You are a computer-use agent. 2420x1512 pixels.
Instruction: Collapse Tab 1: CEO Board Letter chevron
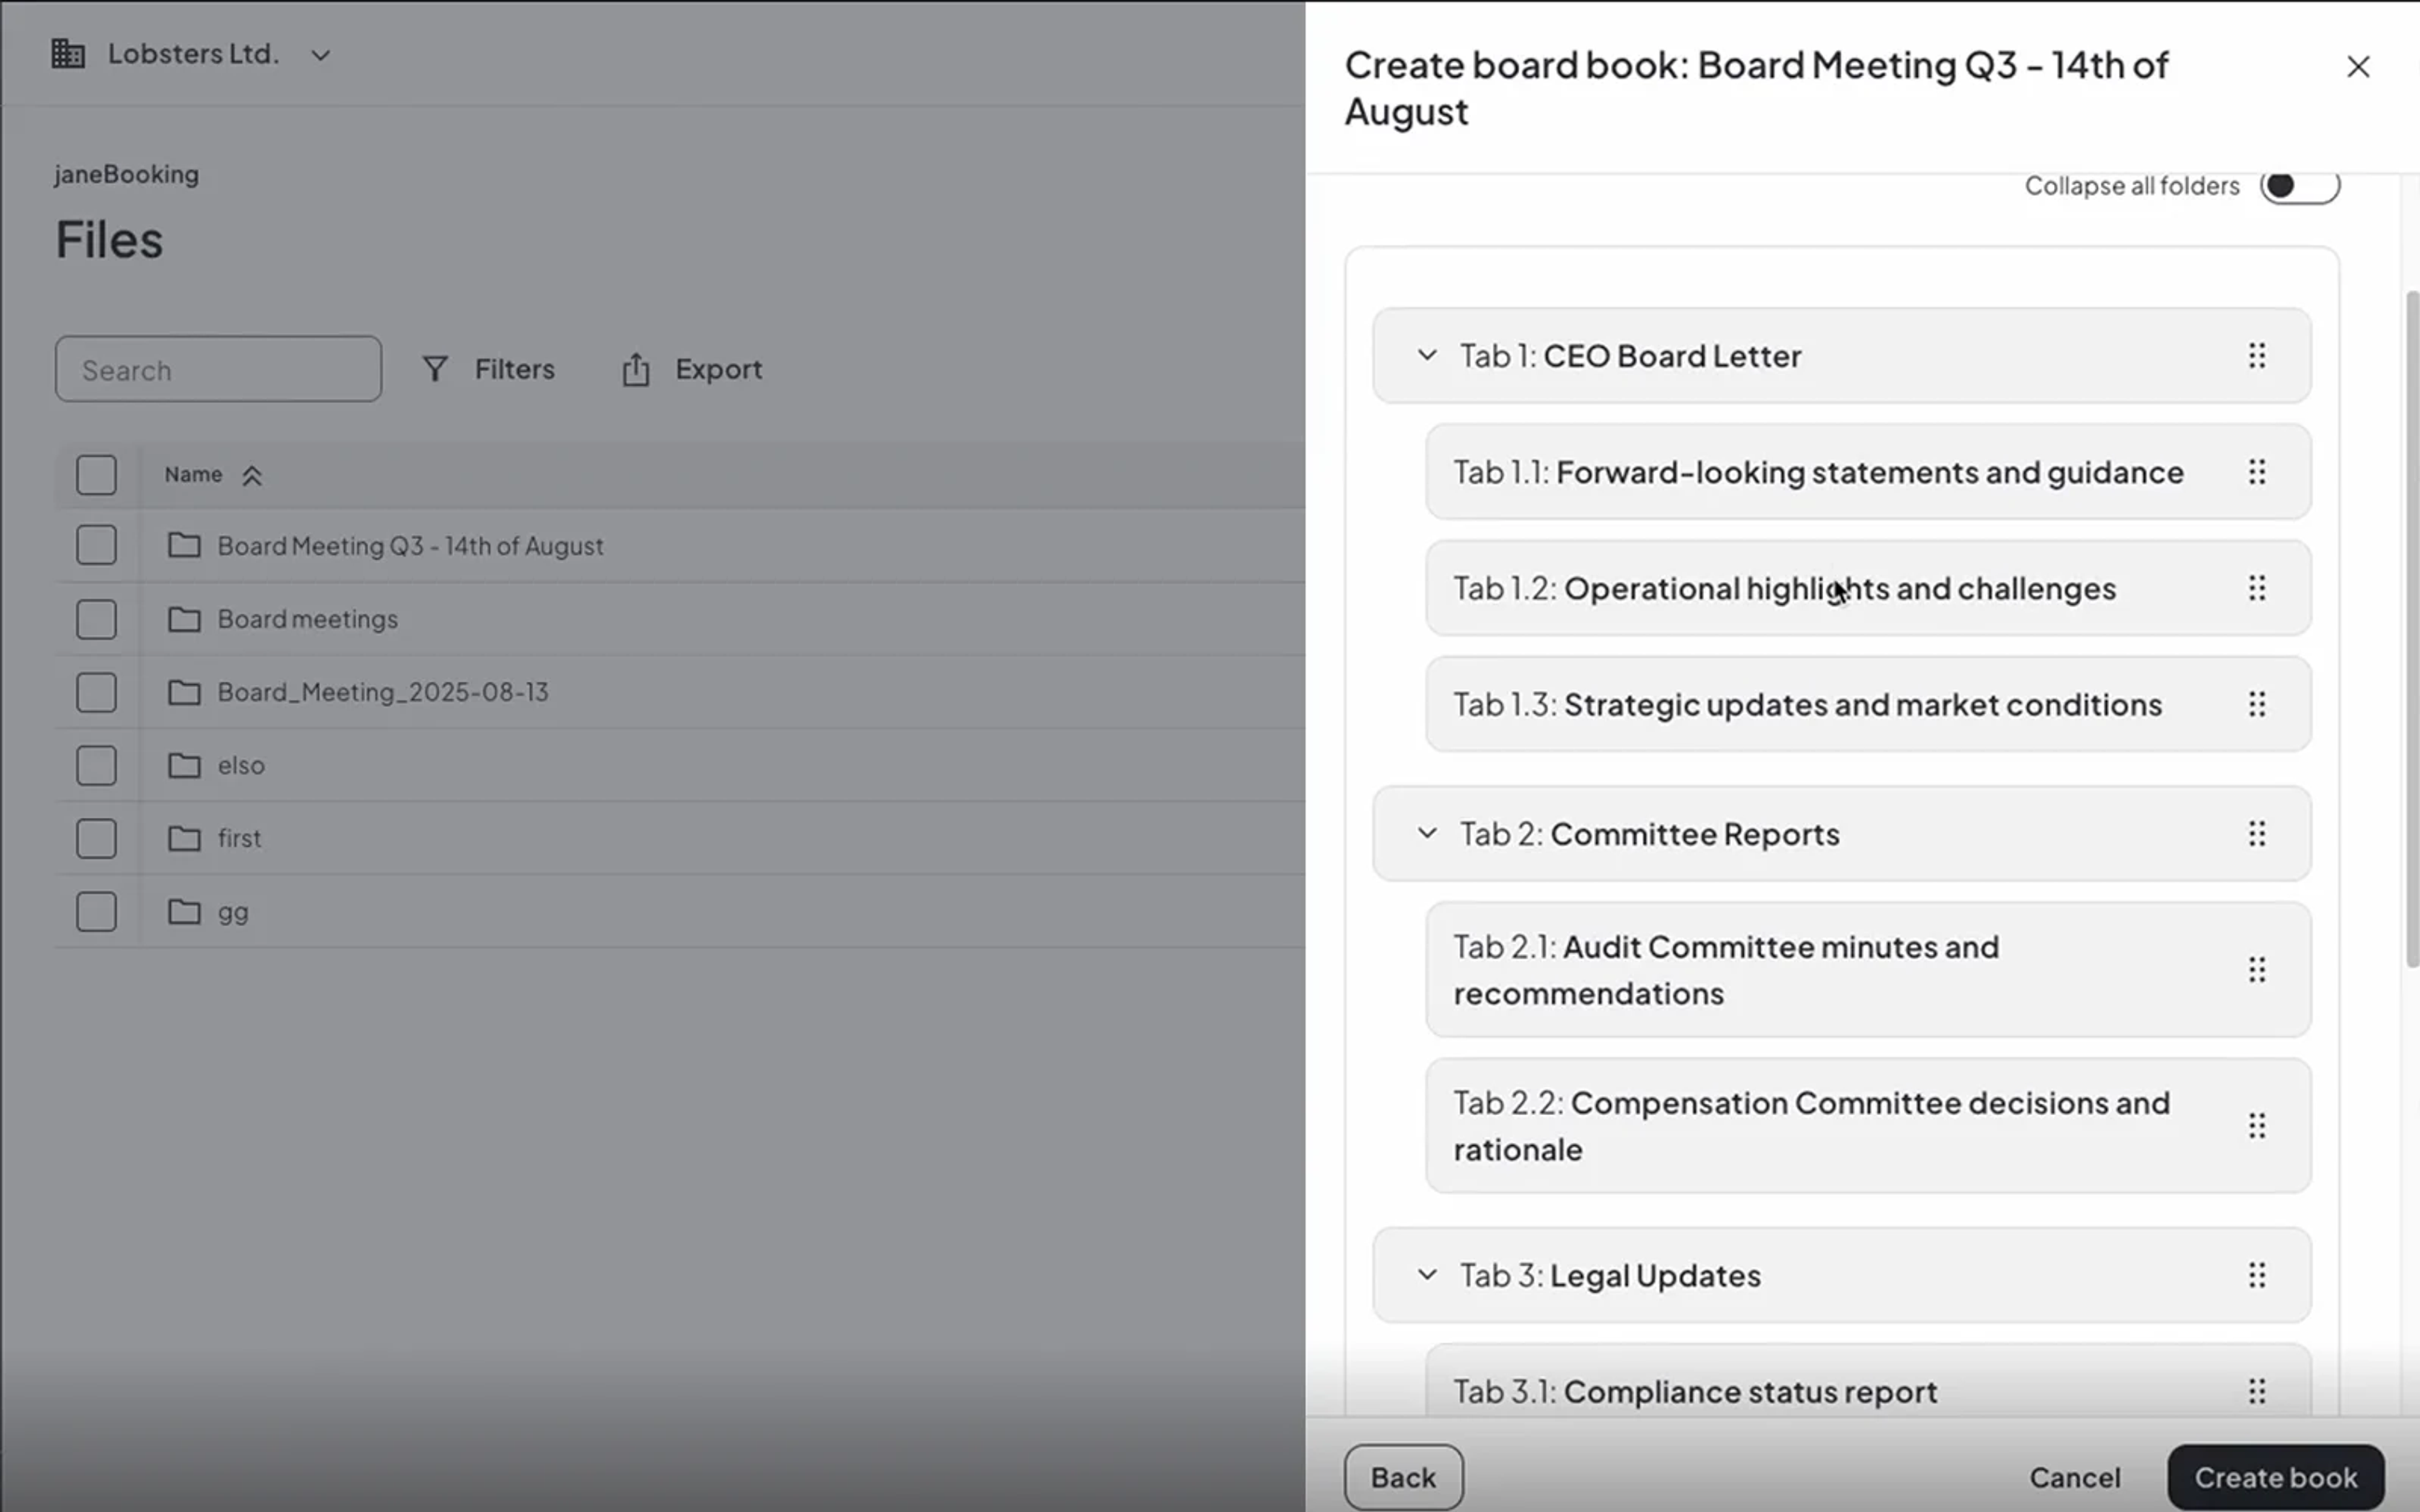[x=1427, y=355]
